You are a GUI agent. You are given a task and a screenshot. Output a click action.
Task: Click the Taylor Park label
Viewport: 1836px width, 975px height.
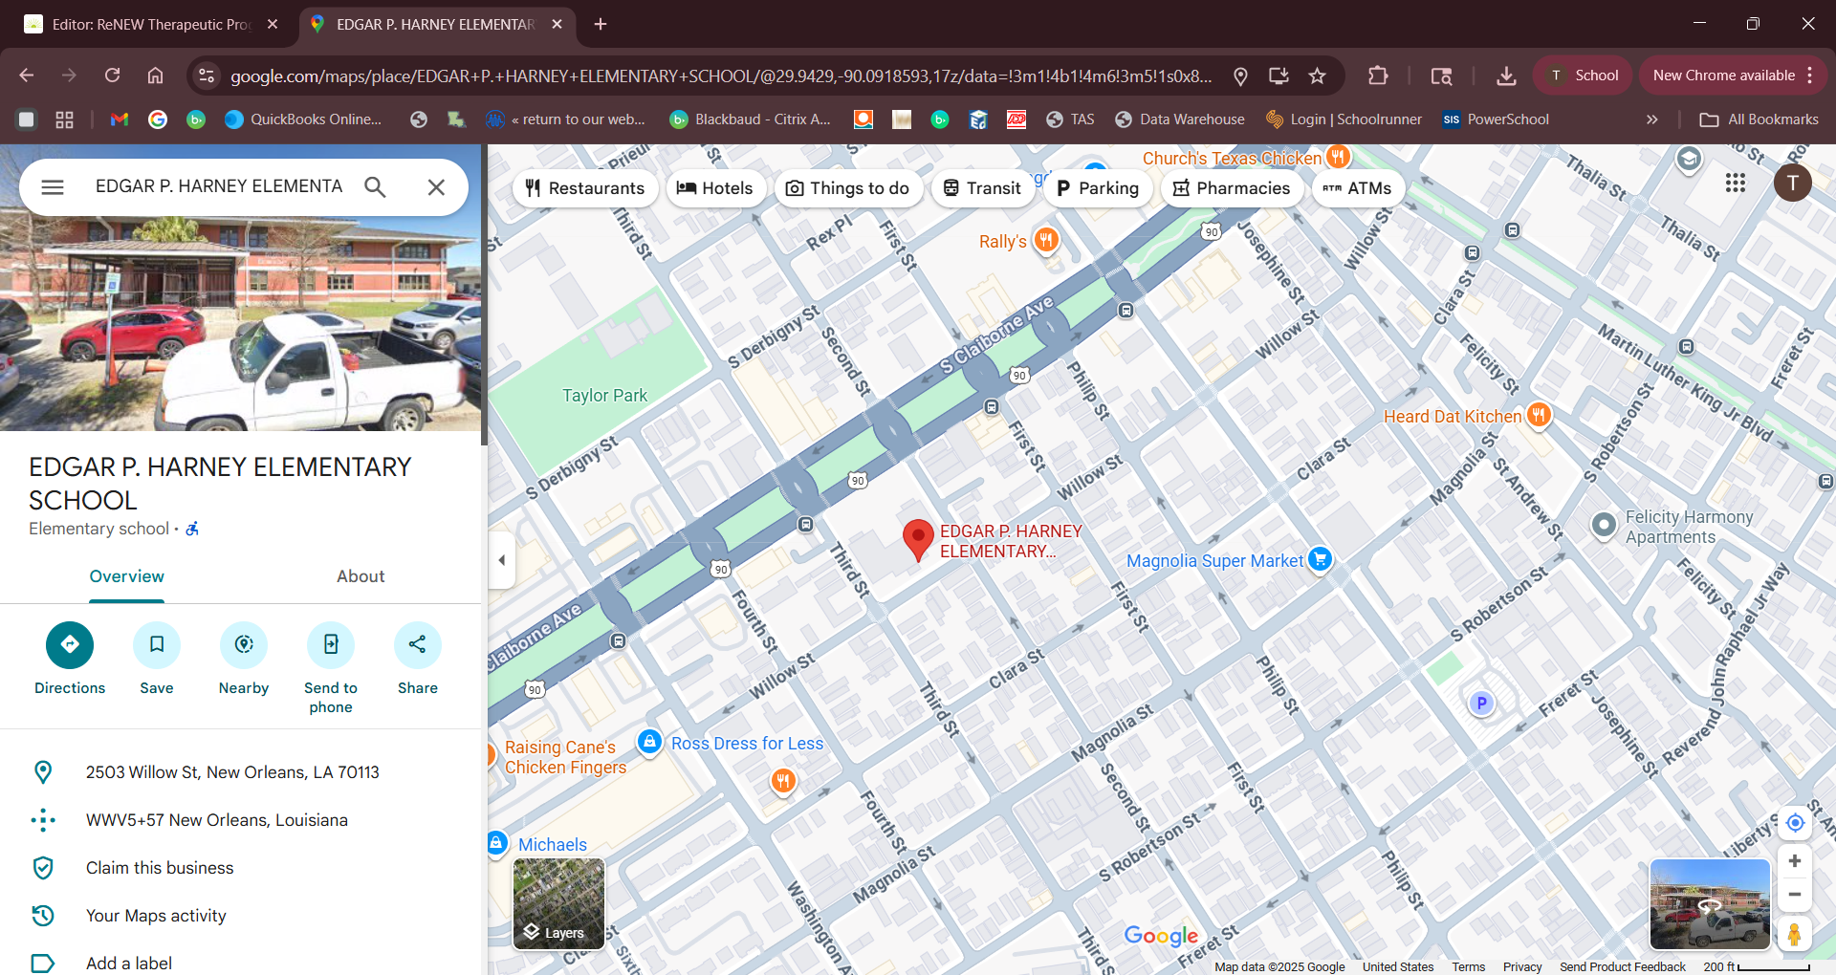point(604,396)
